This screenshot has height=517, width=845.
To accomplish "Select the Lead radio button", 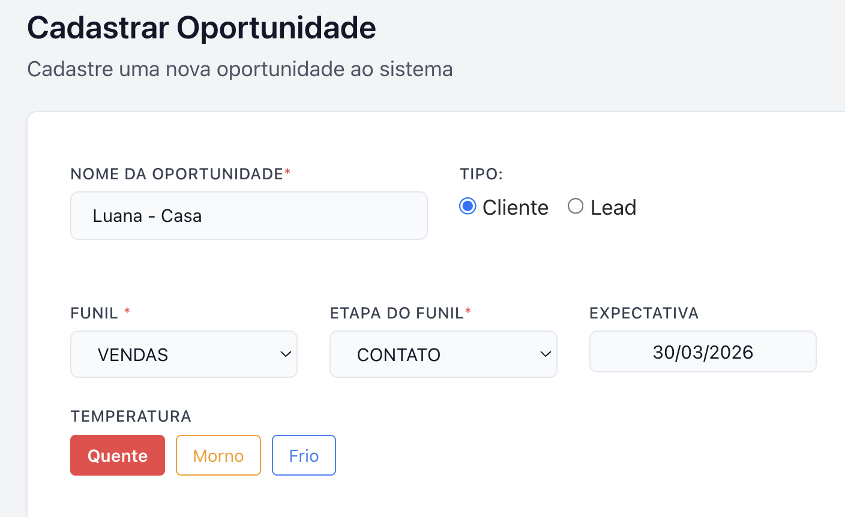I will 576,207.
